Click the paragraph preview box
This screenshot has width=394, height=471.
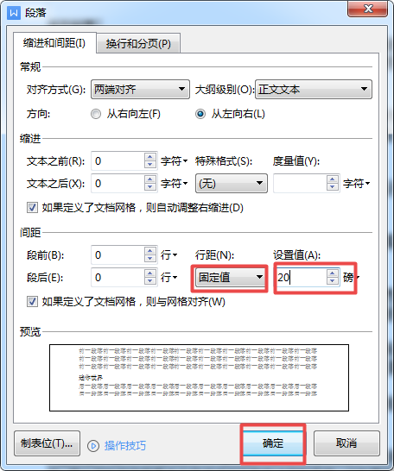pos(199,378)
